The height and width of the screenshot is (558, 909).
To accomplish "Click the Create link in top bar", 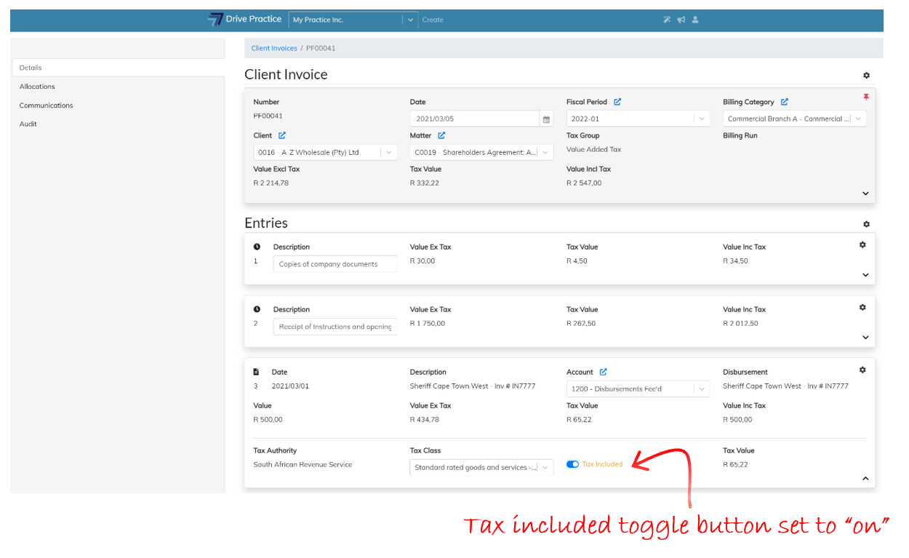I will 433,20.
